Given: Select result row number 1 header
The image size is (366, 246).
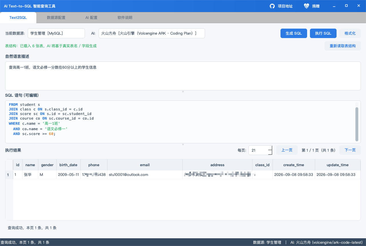Looking at the screenshot, I should click(x=9, y=175).
